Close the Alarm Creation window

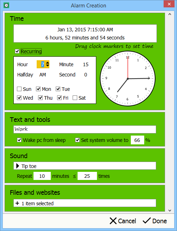[169, 4]
